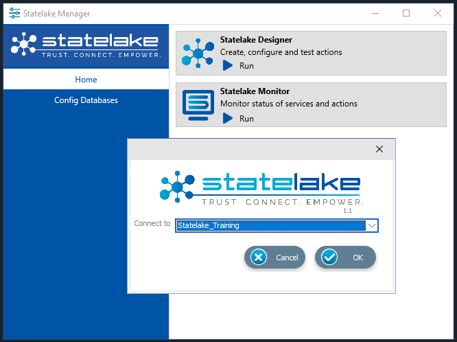
Task: Click Run label for Statelake Designer
Action: coord(246,66)
